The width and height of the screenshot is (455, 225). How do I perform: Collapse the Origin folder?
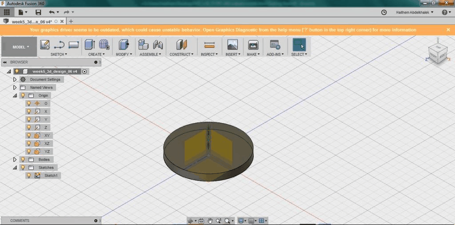[x=15, y=96]
